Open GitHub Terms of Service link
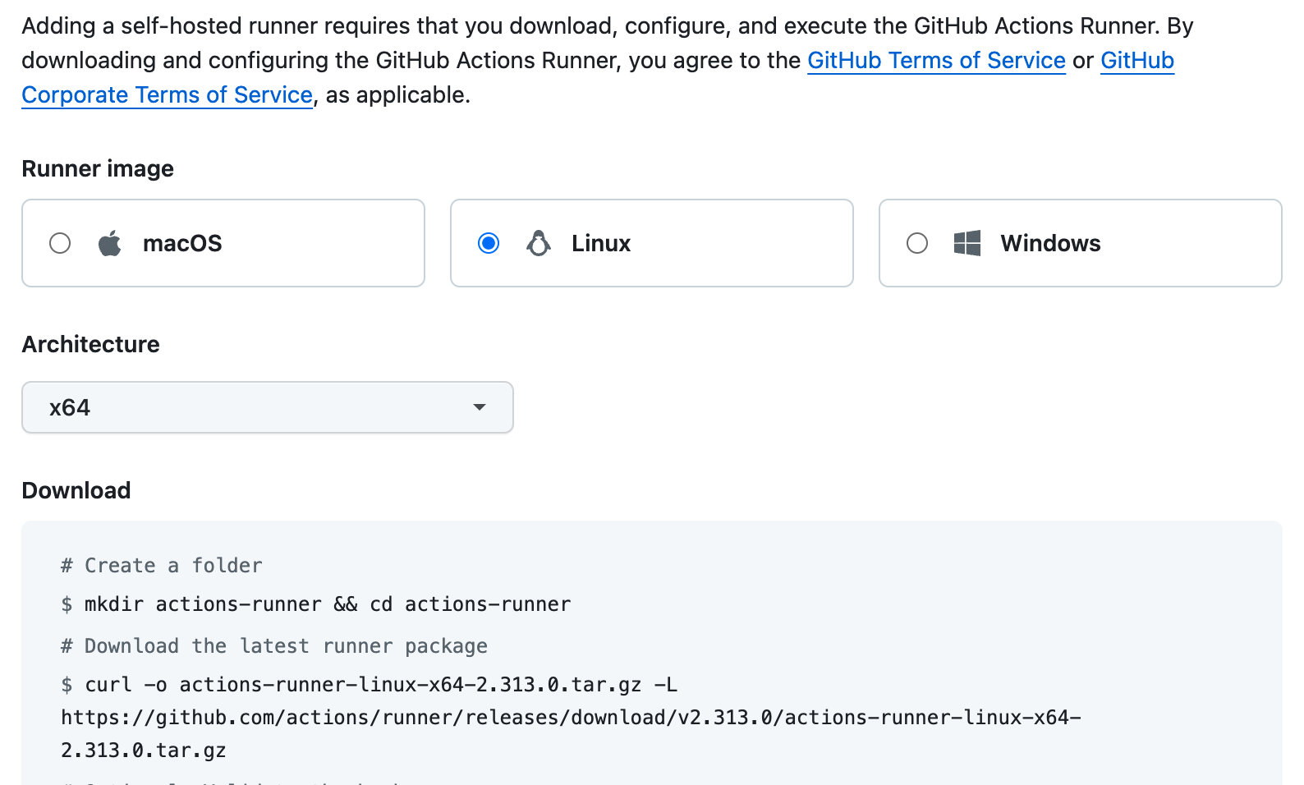Image resolution: width=1304 pixels, height=785 pixels. (936, 61)
